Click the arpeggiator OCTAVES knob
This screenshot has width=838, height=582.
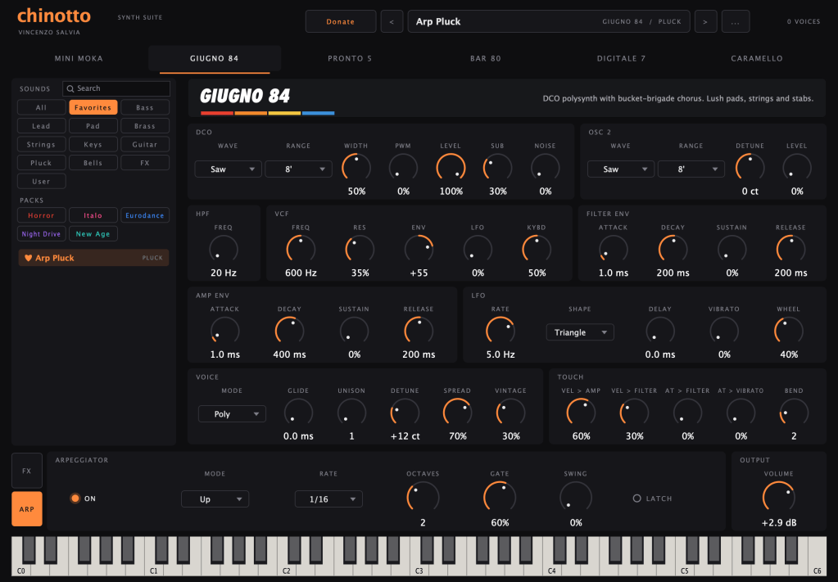point(423,497)
